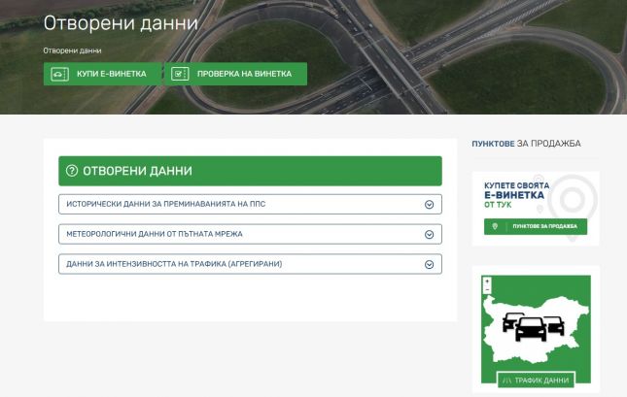Zoom in on the traffic map with plus
Viewport: 627px width, 397px height.
pos(486,281)
